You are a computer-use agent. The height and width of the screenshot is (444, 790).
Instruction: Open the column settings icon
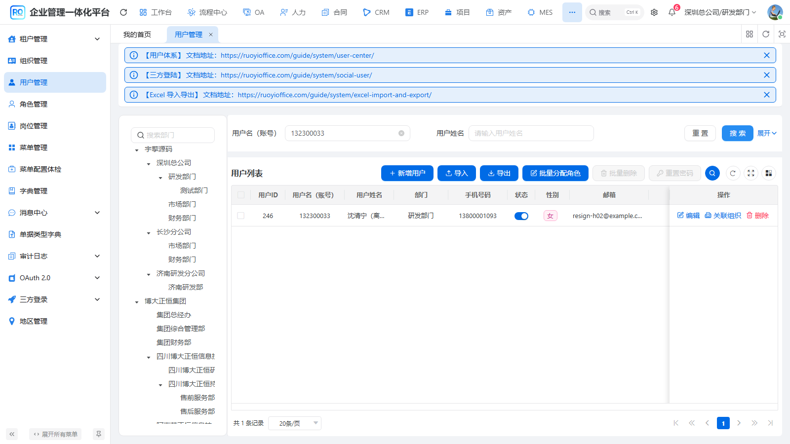[x=769, y=173]
